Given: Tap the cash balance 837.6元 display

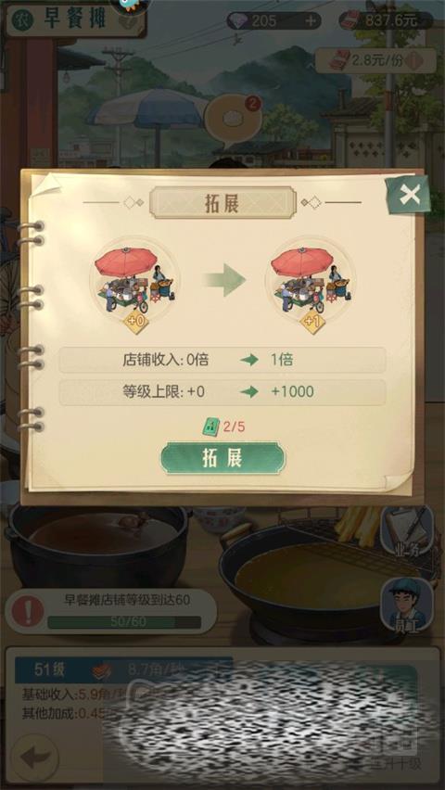Looking at the screenshot, I should click(x=386, y=20).
